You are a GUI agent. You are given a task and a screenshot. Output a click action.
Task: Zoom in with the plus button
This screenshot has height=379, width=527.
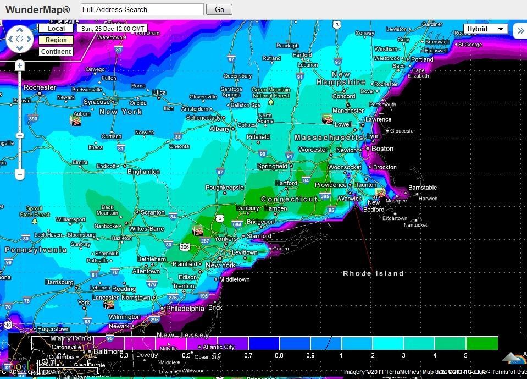pyautogui.click(x=20, y=65)
